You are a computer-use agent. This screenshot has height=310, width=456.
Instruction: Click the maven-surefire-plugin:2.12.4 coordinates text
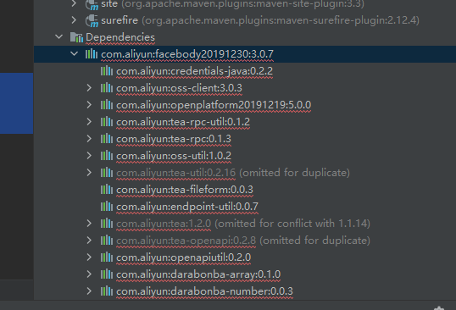[281, 20]
